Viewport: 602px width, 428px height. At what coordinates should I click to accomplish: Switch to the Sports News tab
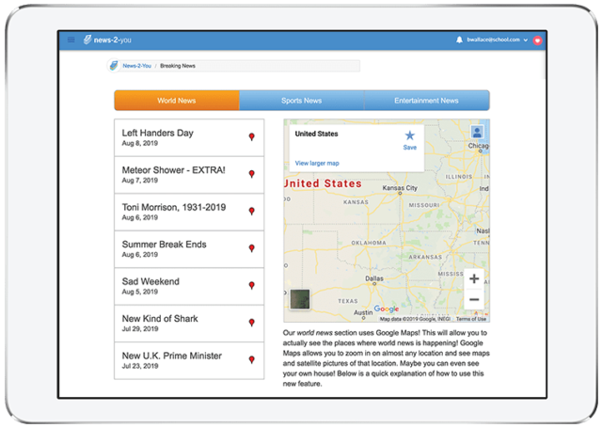pyautogui.click(x=301, y=101)
